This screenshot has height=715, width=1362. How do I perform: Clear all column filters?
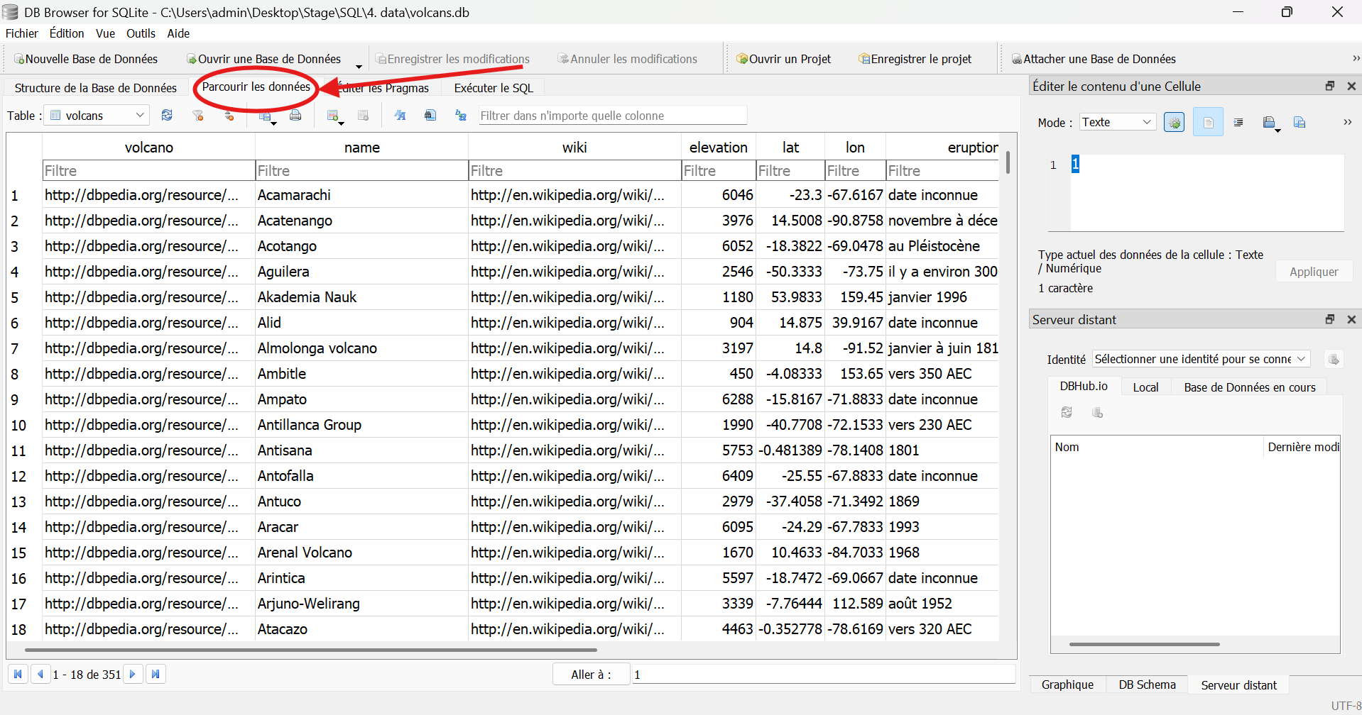(x=197, y=115)
